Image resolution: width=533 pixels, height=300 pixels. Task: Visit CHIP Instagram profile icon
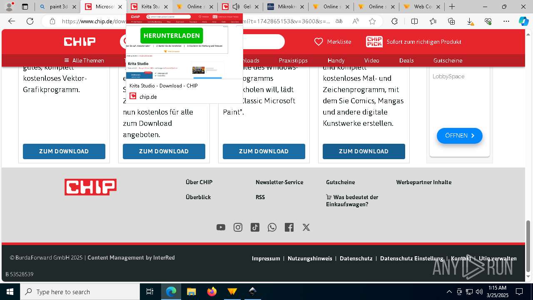pos(238,227)
